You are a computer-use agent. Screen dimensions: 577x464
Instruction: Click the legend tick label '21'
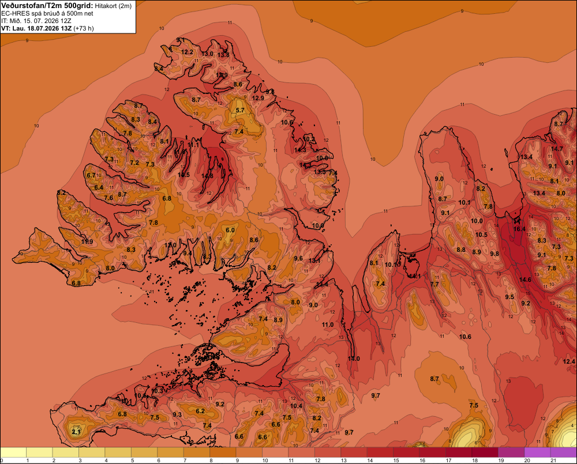coord(553,461)
